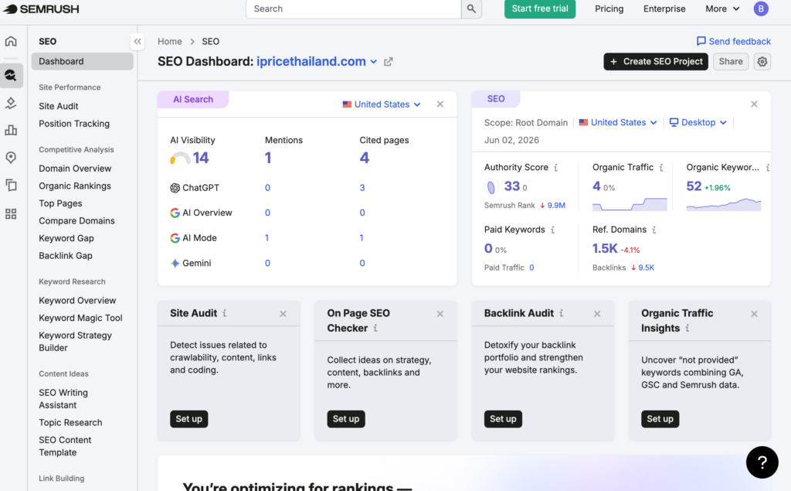Open Site Audit in sidebar
Screen dimensions: 791x491
tap(59, 106)
